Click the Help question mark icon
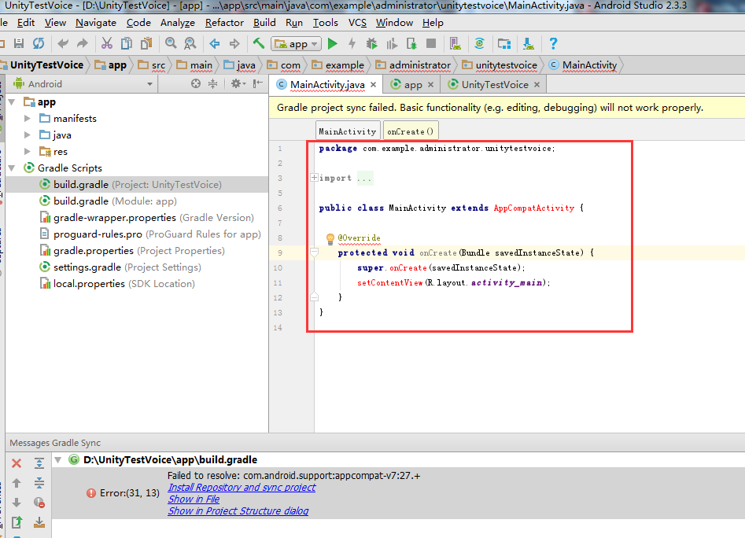The image size is (745, 538). point(553,44)
